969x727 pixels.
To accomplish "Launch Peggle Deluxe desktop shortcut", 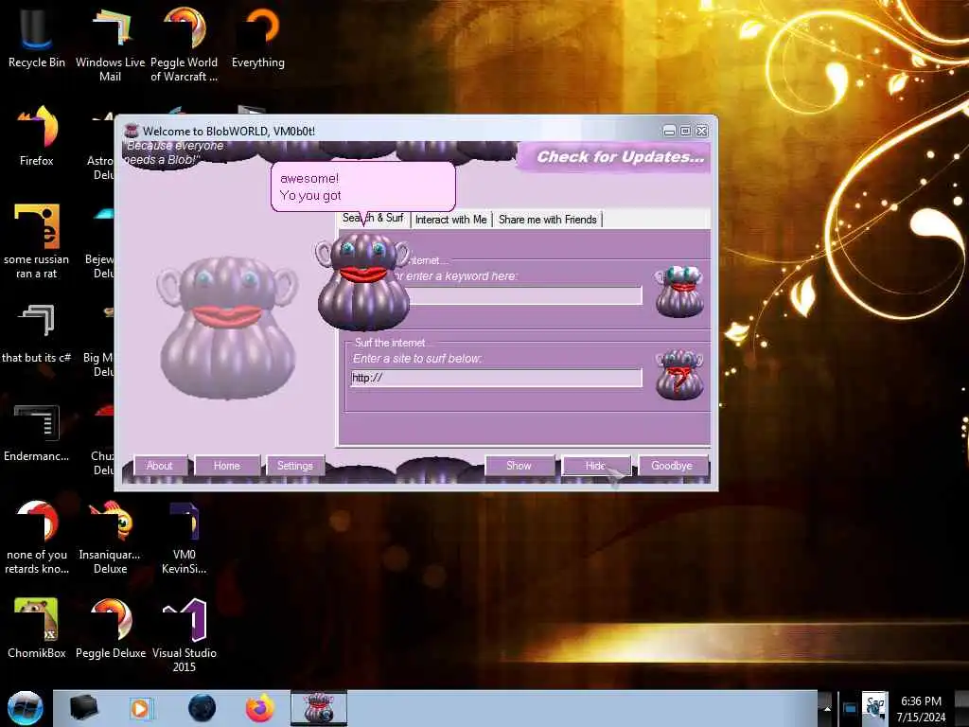I will pyautogui.click(x=111, y=629).
